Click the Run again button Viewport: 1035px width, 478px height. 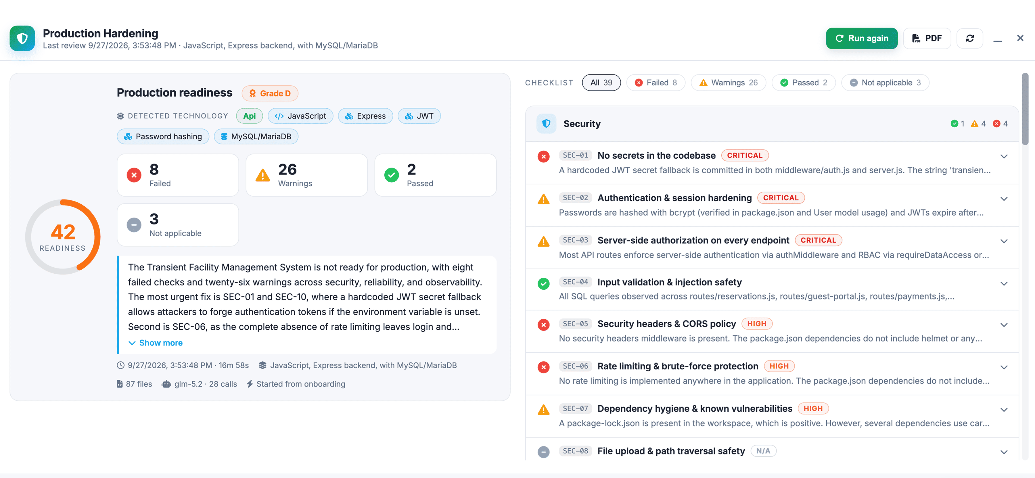pyautogui.click(x=862, y=38)
